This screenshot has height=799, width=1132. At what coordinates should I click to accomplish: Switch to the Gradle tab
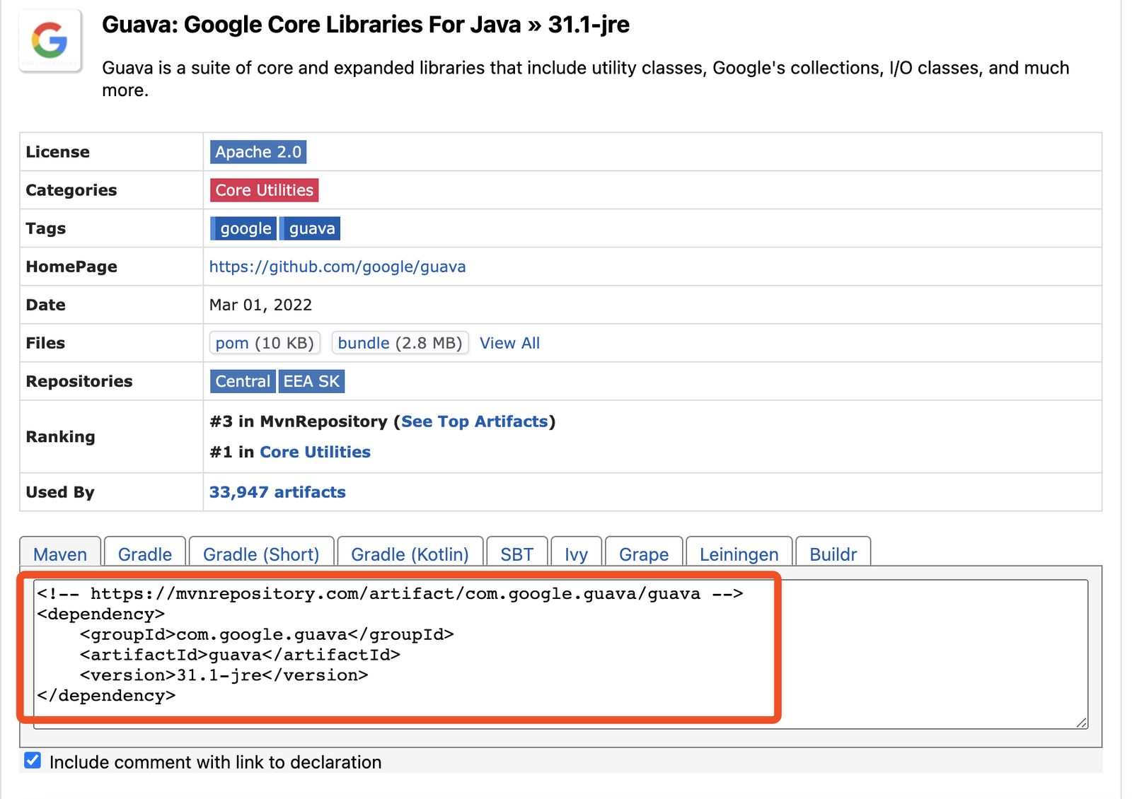[145, 554]
